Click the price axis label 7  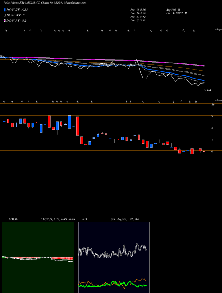212,139
